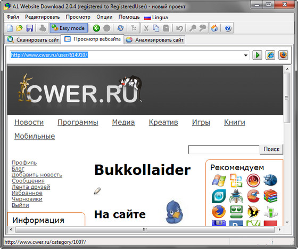Click the grayed print icon in the toolbar
Screen dimensions: 298x249
43,28
